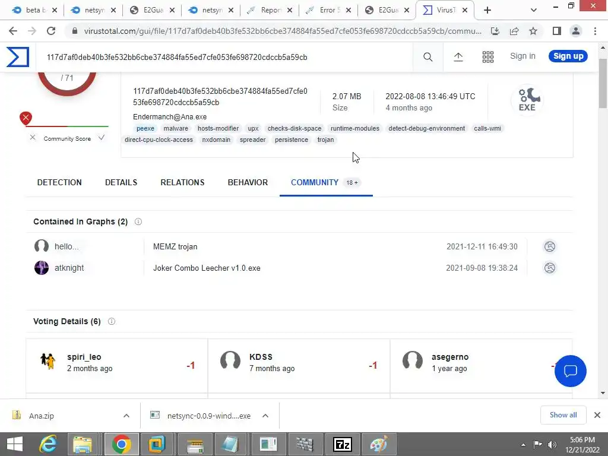
Task: Click the trojan tag
Action: click(x=325, y=140)
